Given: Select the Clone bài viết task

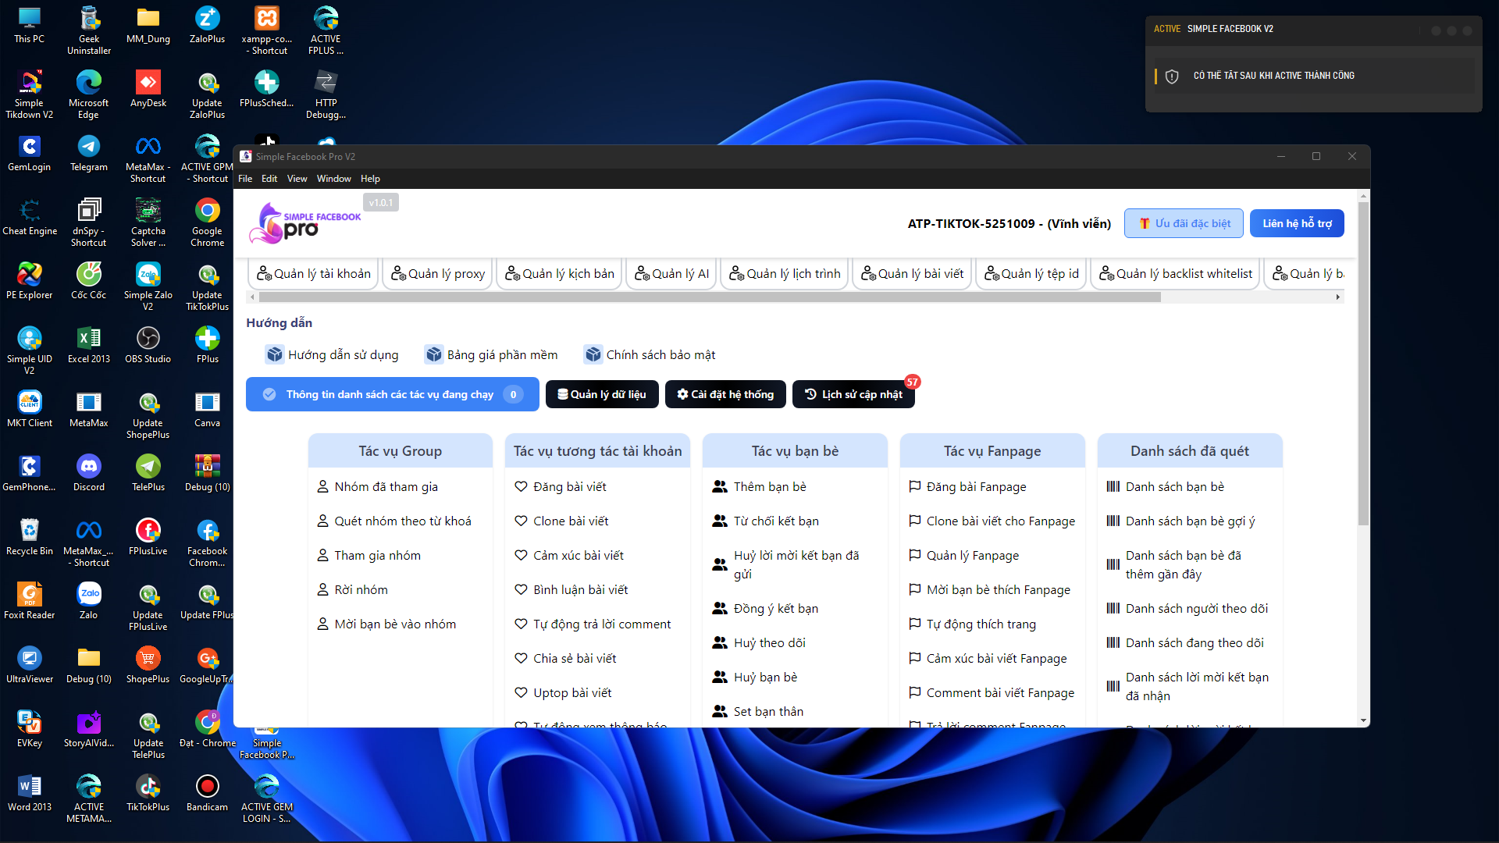Looking at the screenshot, I should (x=561, y=521).
